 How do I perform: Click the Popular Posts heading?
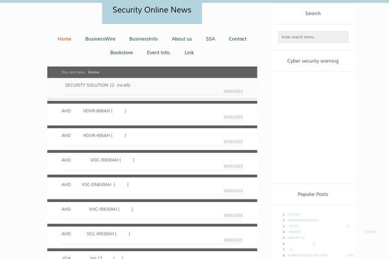coord(313,194)
